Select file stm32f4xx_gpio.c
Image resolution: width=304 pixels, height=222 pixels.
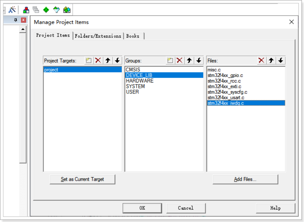click(x=246, y=76)
